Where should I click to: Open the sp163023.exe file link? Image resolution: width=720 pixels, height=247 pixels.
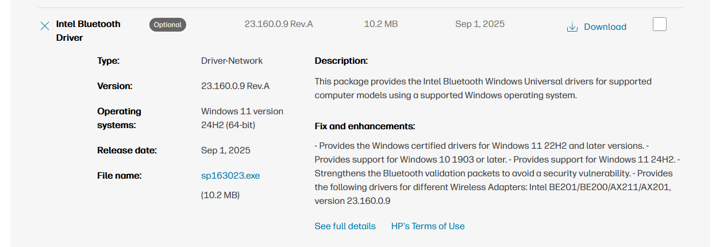tap(230, 176)
